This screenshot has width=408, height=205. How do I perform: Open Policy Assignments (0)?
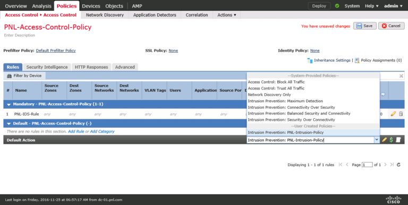pyautogui.click(x=378, y=60)
